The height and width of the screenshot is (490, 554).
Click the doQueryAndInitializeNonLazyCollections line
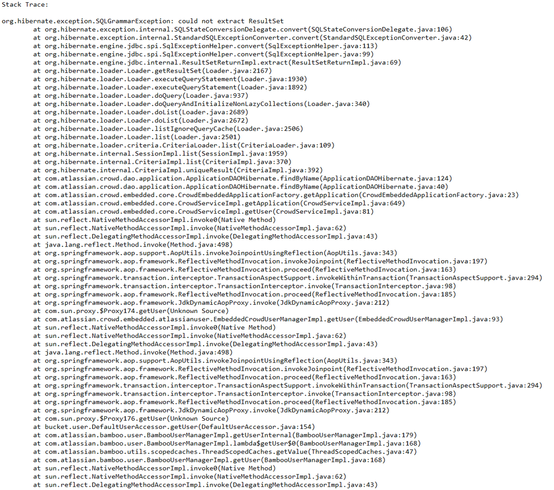pos(202,104)
